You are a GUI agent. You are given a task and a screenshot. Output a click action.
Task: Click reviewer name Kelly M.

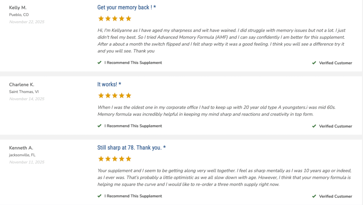(18, 7)
